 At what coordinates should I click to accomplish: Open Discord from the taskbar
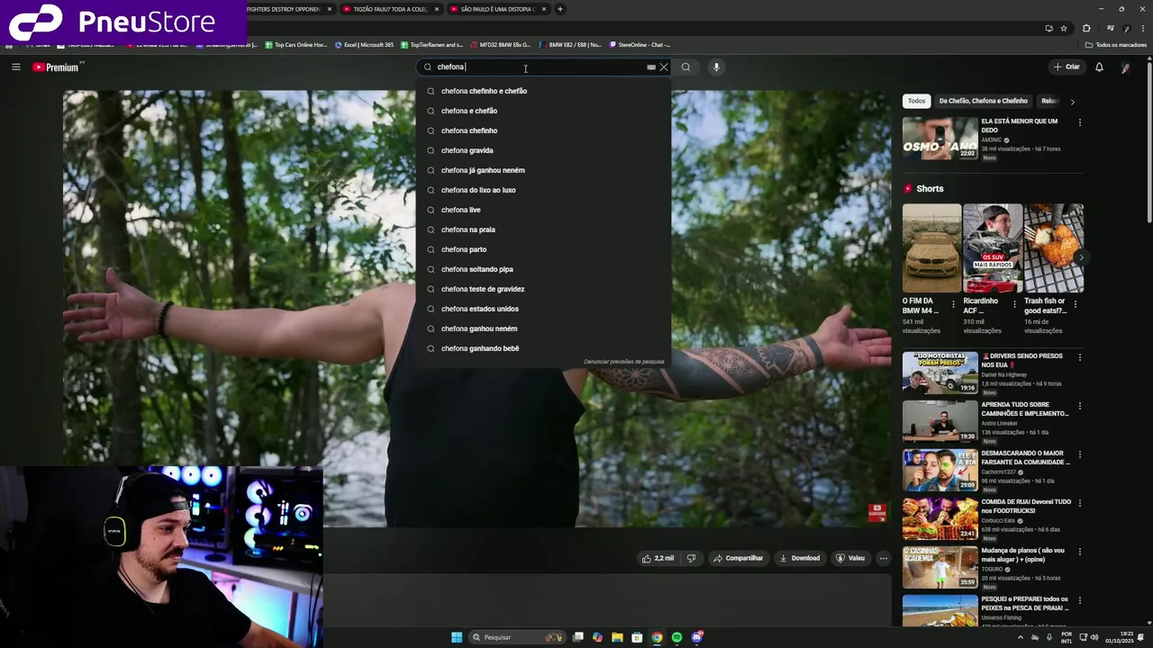[696, 637]
